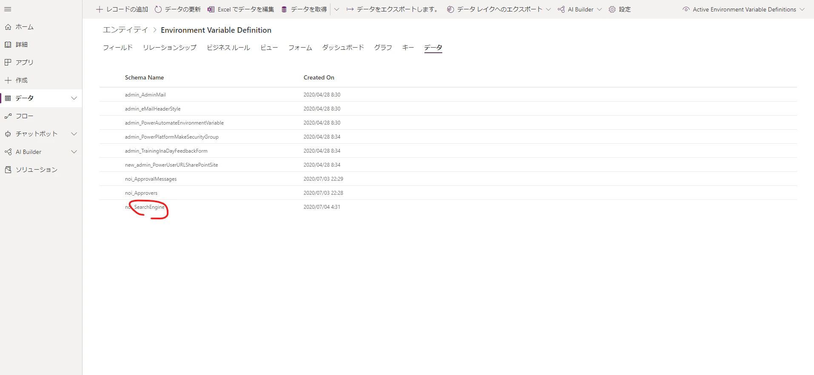This screenshot has height=375, width=814.
Task: Open the データ レイクへのエクスポート dropdown arrow
Action: click(548, 9)
